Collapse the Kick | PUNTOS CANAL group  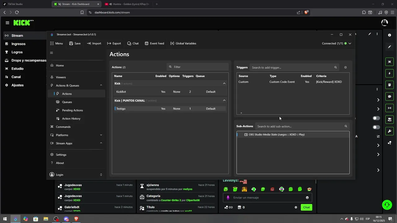pos(224,100)
